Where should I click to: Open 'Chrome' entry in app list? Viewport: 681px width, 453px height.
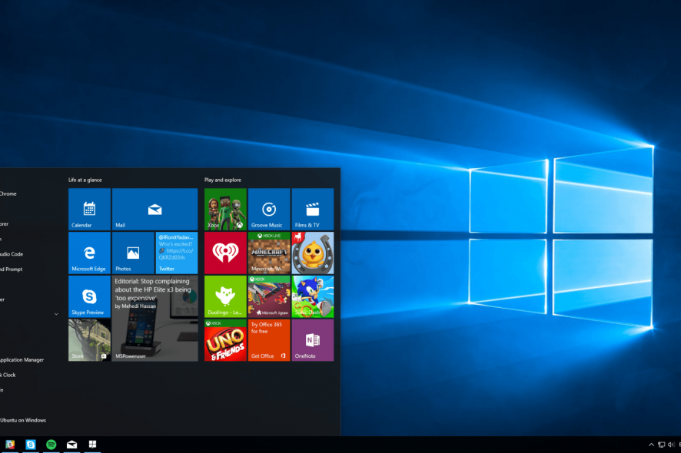pos(8,193)
